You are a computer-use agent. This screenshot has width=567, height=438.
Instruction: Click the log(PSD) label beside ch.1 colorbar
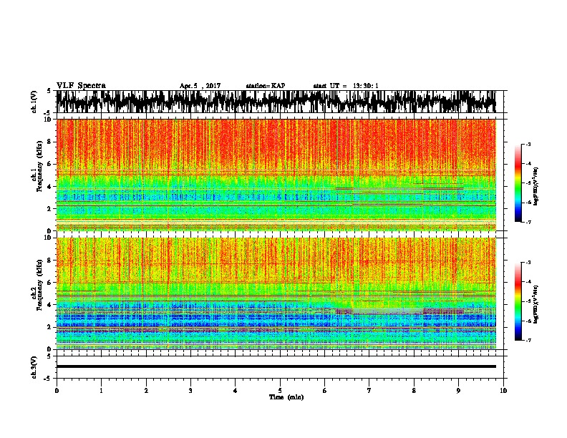[535, 186]
